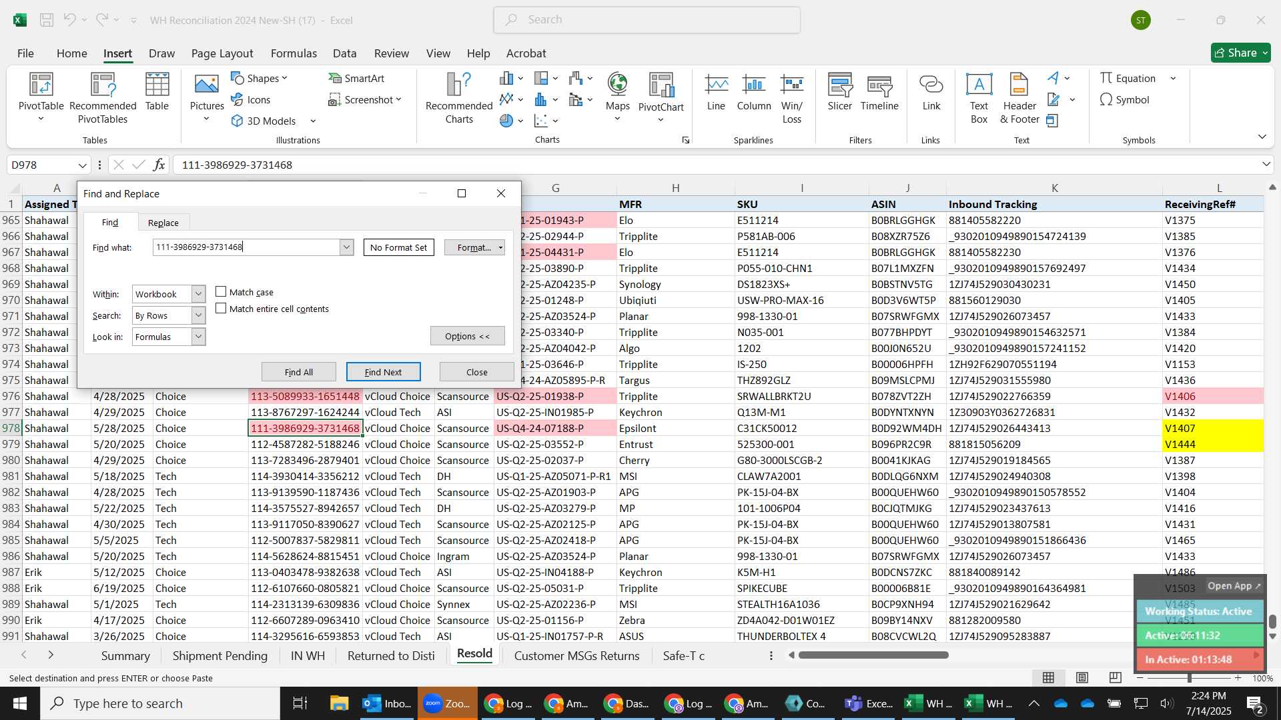The width and height of the screenshot is (1281, 720).
Task: Click the zoom out minus button
Action: [x=1140, y=678]
